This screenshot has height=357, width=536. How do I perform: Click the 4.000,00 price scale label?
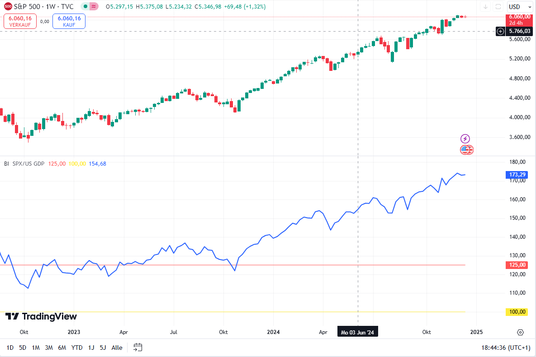coord(520,117)
